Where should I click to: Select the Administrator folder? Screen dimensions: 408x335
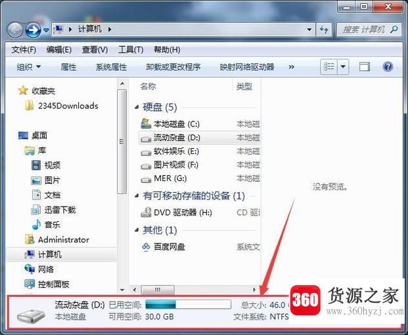[57, 240]
